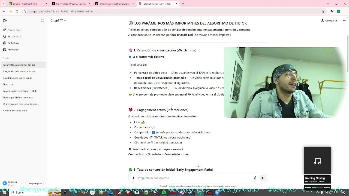Switch to the djflatulencioclips TikTok tab
The image size is (349, 196).
click(114, 4)
